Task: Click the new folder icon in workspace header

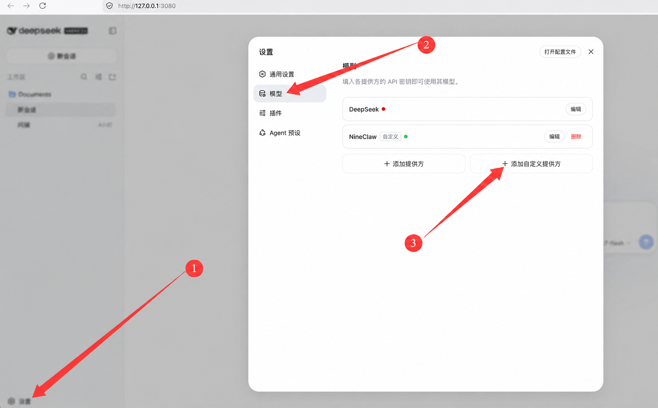Action: click(112, 77)
